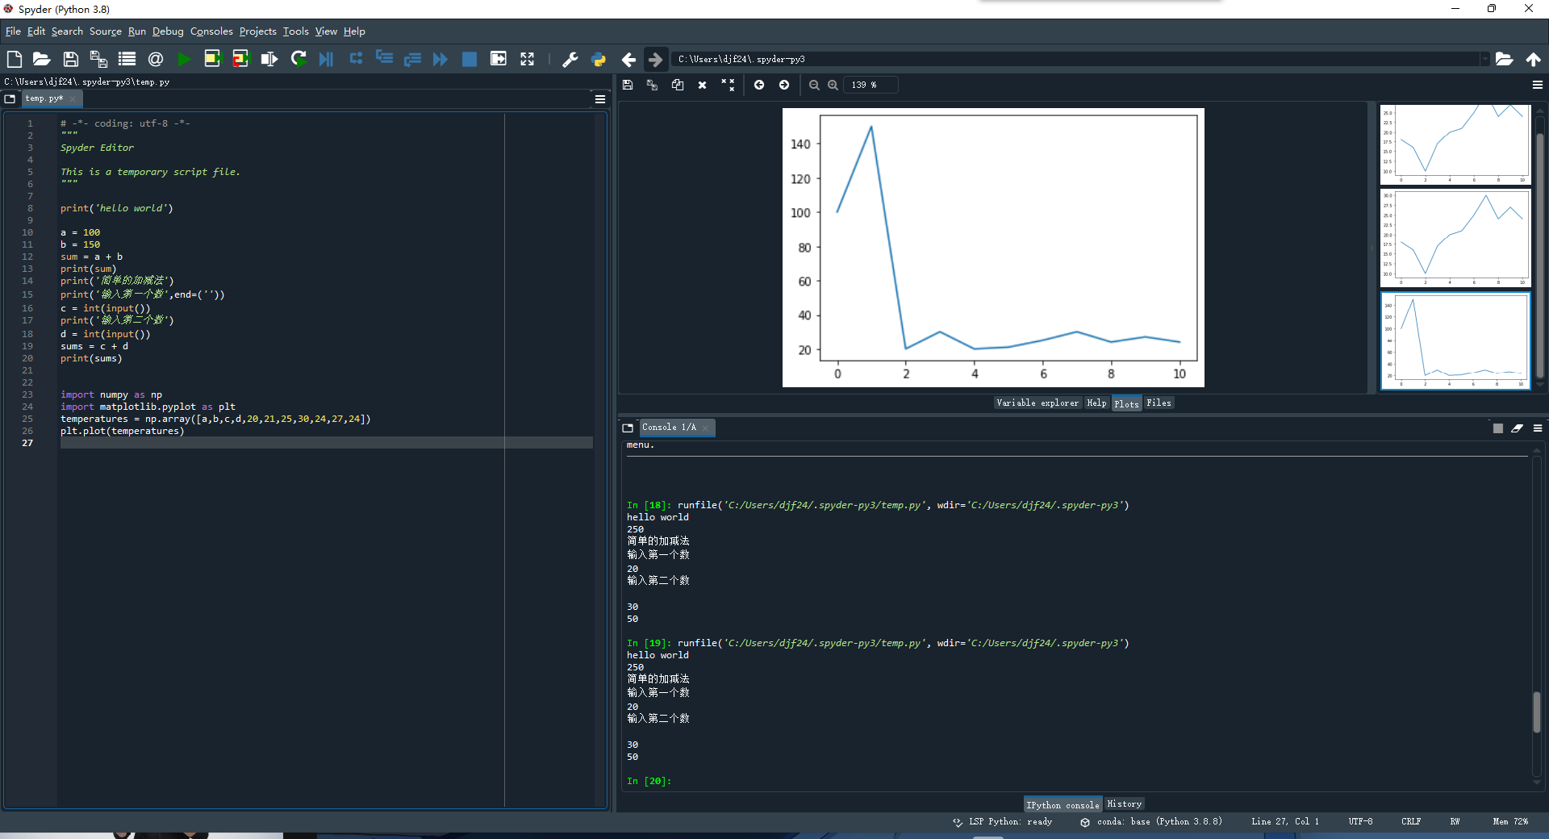This screenshot has width=1549, height=839.
Task: Save all files
Action: [98, 59]
